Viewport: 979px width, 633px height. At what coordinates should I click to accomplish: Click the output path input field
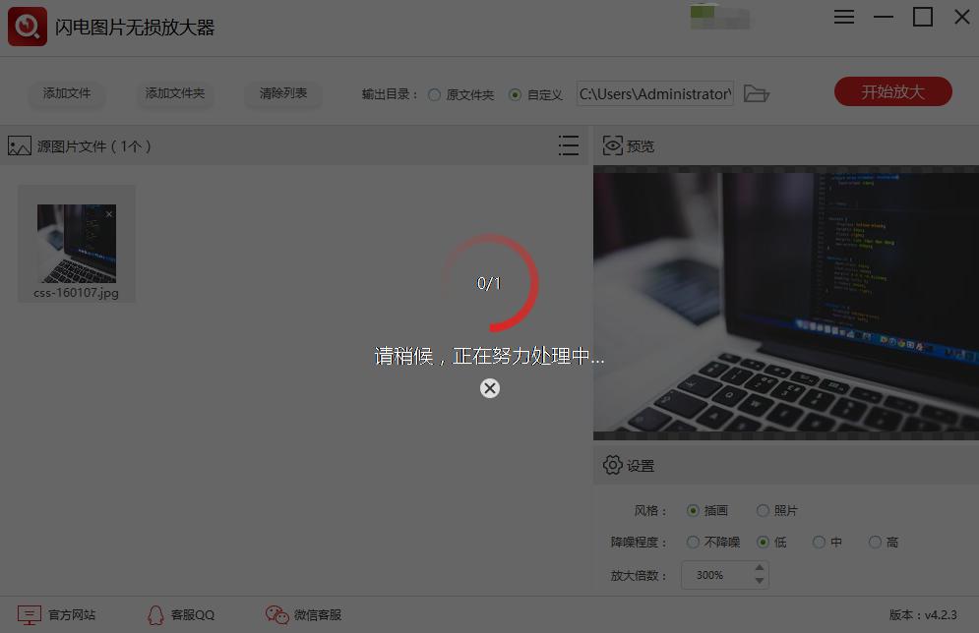tap(654, 93)
